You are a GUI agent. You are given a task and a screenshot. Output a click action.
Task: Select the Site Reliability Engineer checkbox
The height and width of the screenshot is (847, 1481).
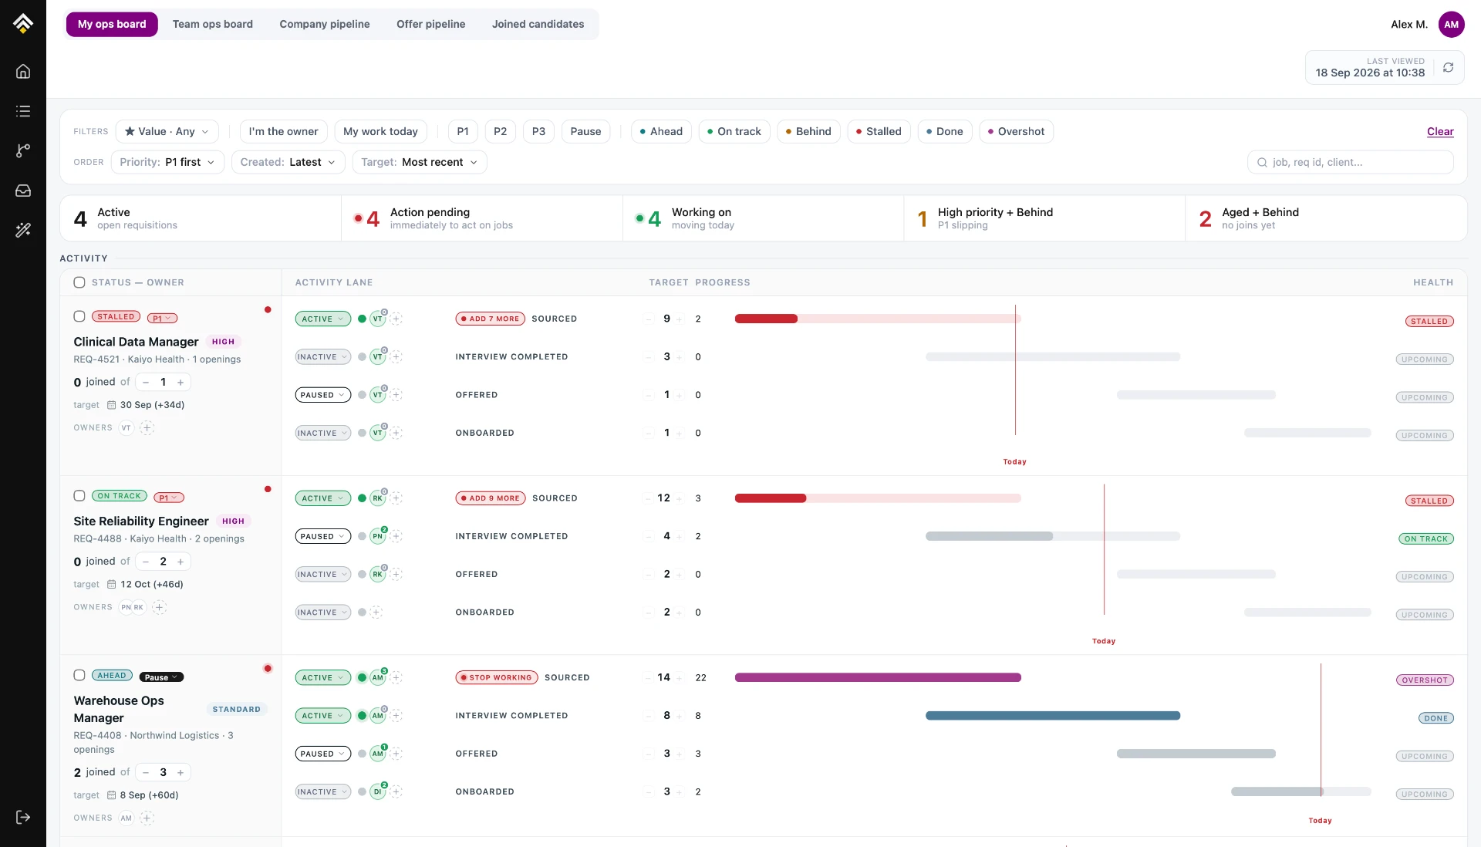79,496
